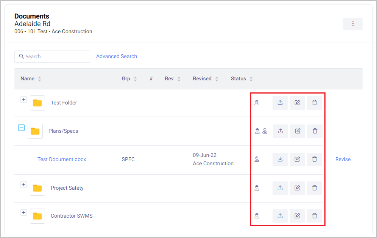The height and width of the screenshot is (238, 377).
Task: Open the Advanced Search link
Action: coord(117,56)
